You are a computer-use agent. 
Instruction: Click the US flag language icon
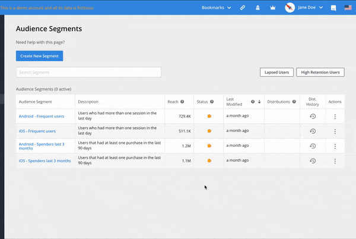[348, 8]
